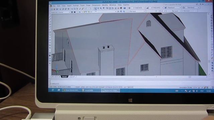Viewport: 214px width, 120px height.
Task: Toggle OSNAP in status bar
Action: pos(102,87)
